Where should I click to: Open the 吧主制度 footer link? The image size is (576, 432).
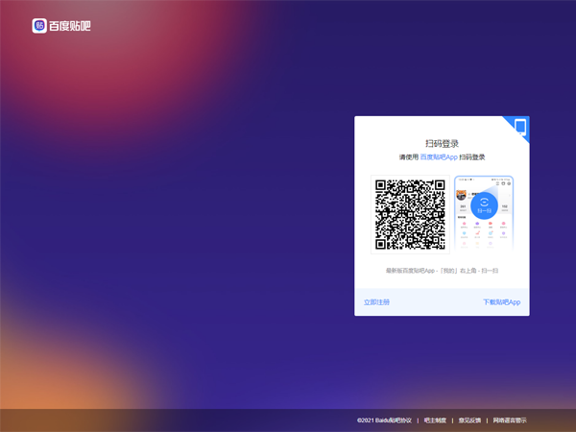point(435,420)
